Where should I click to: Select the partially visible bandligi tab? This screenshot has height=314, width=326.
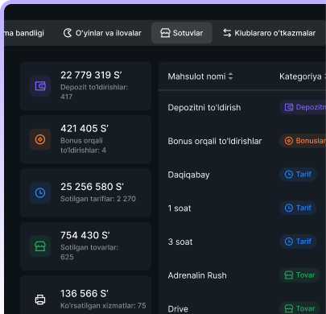(x=24, y=33)
